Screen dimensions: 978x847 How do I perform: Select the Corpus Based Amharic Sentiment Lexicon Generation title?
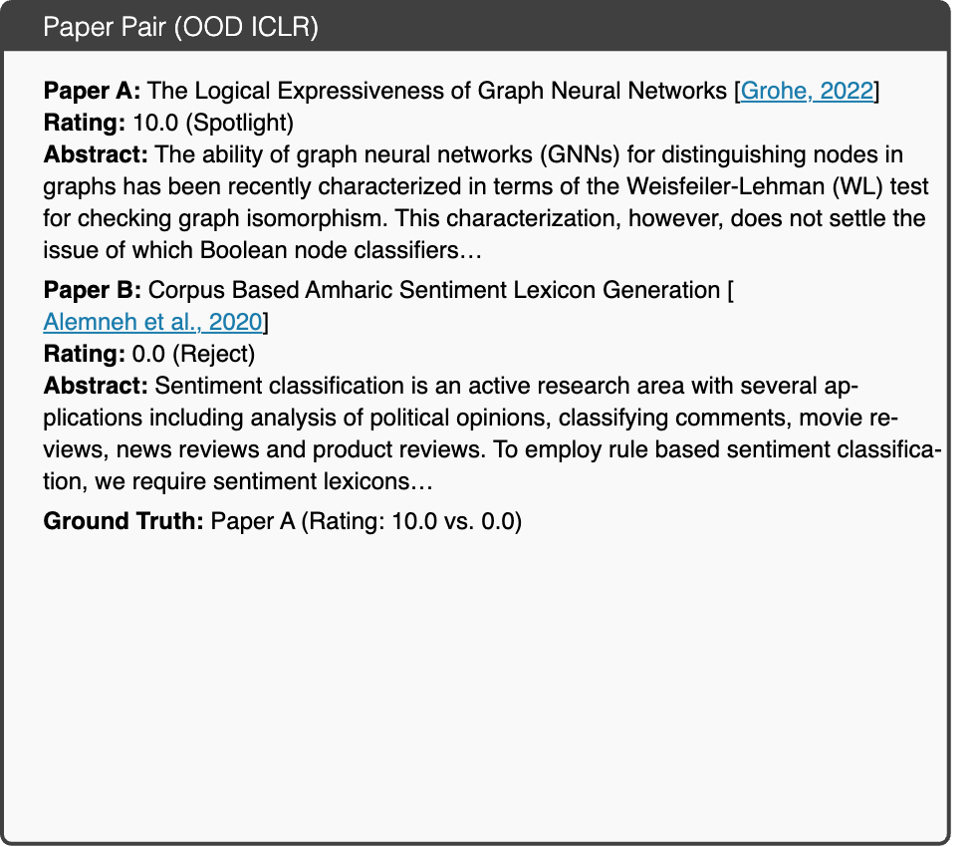point(434,290)
